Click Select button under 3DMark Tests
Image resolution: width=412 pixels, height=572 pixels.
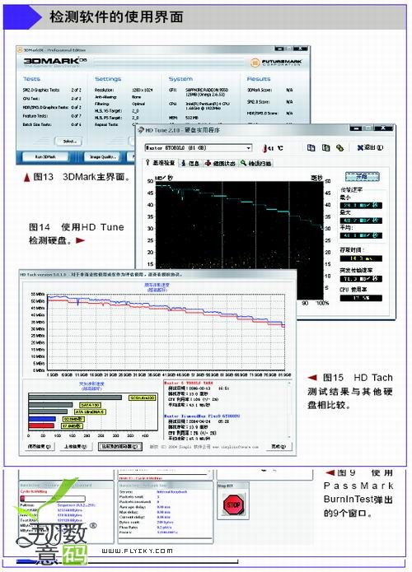pos(68,142)
